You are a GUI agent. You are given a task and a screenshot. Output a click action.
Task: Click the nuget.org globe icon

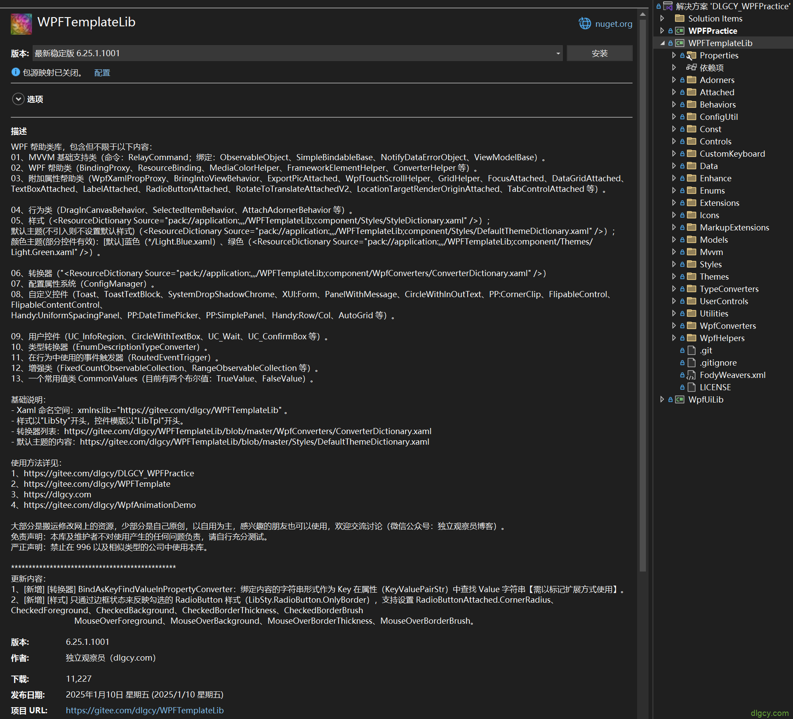pos(585,24)
